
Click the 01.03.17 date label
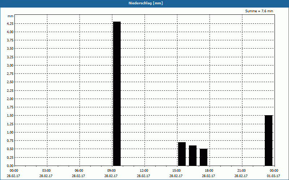point(273,176)
